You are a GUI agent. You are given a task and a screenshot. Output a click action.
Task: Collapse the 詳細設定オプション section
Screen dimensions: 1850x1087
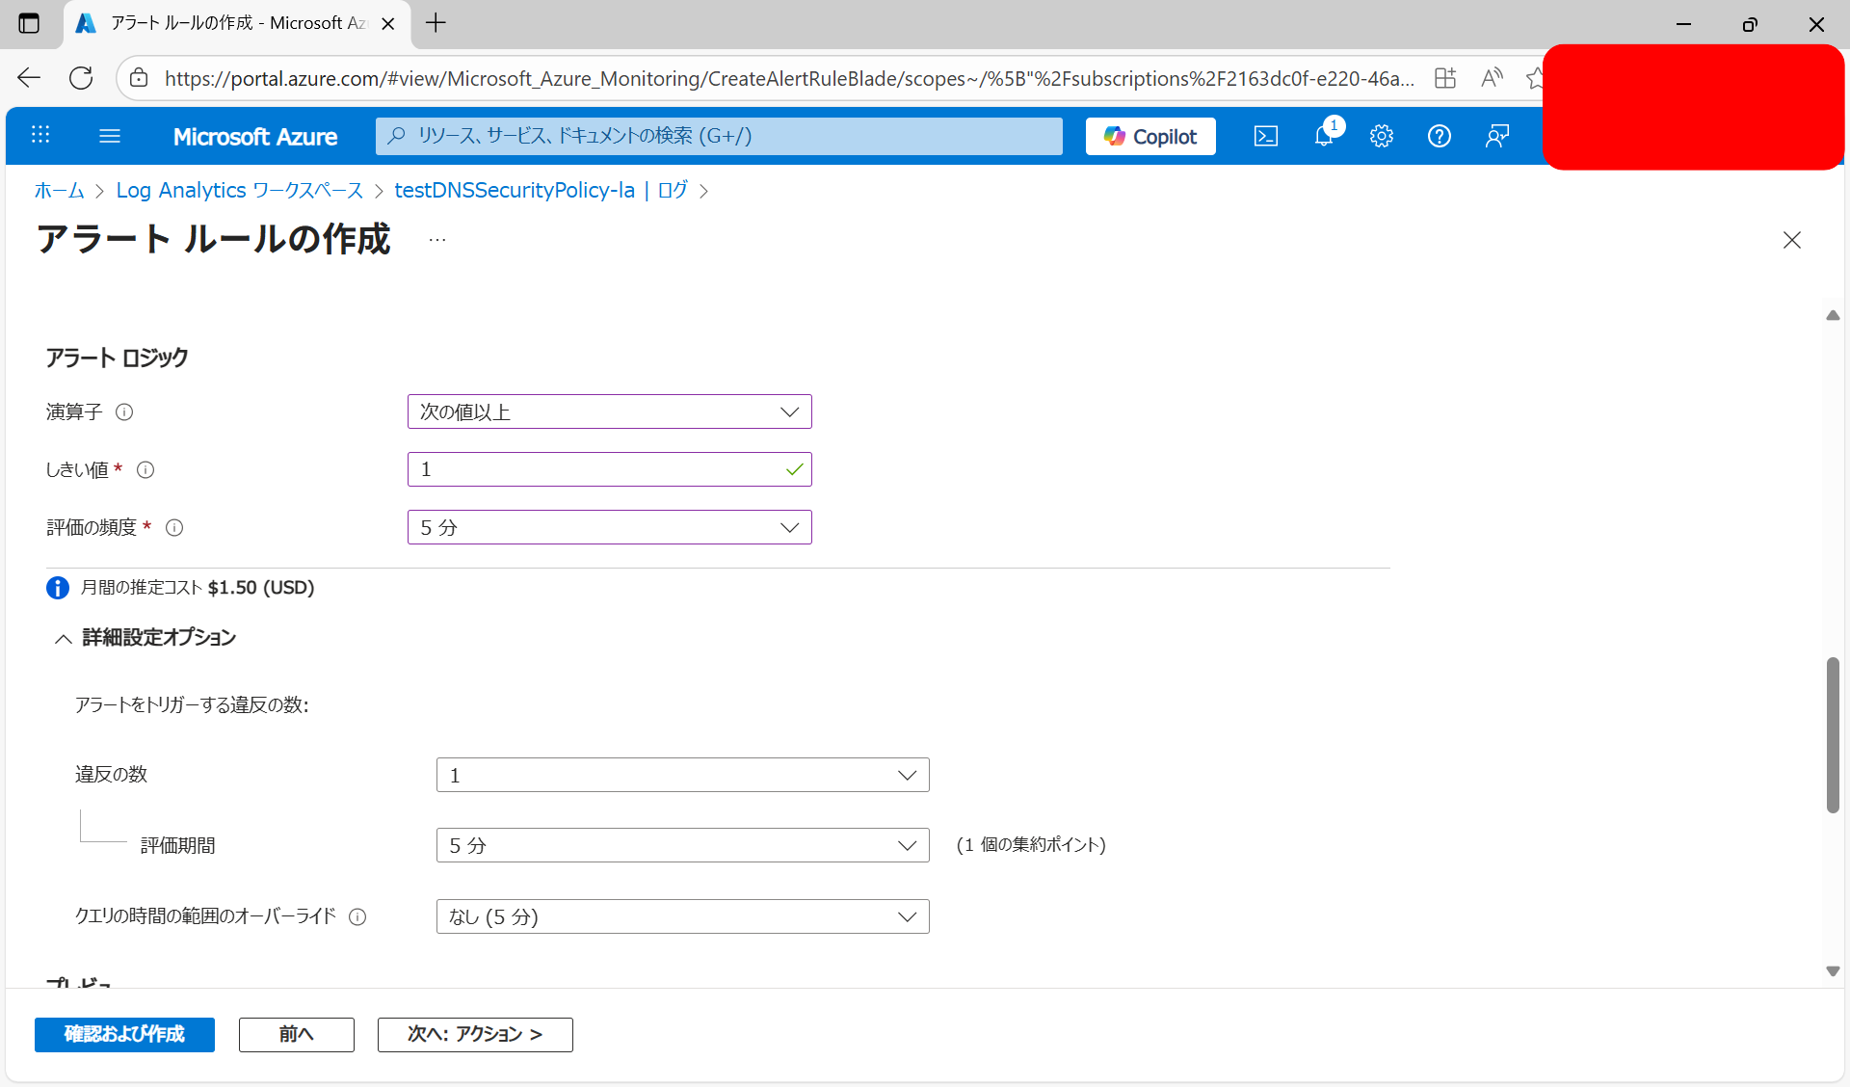point(64,638)
